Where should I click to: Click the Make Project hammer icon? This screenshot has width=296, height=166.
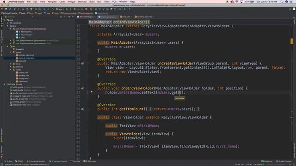tap(53, 9)
